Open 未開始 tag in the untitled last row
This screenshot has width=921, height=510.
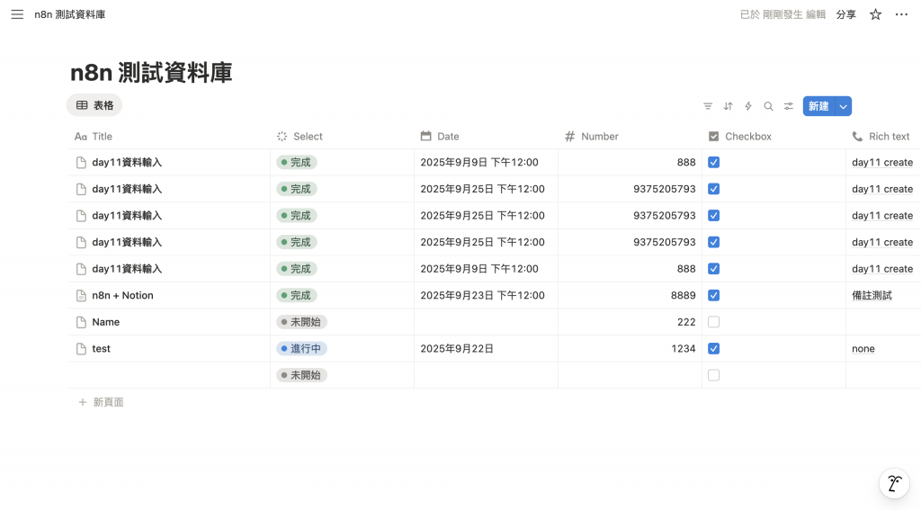click(x=302, y=375)
